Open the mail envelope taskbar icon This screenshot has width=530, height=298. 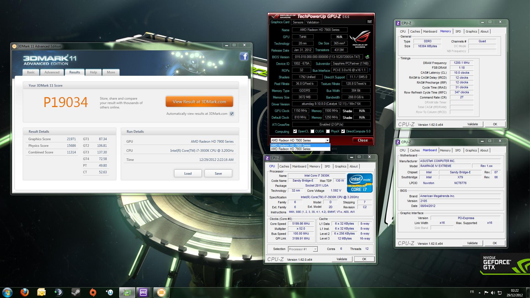(x=41, y=292)
